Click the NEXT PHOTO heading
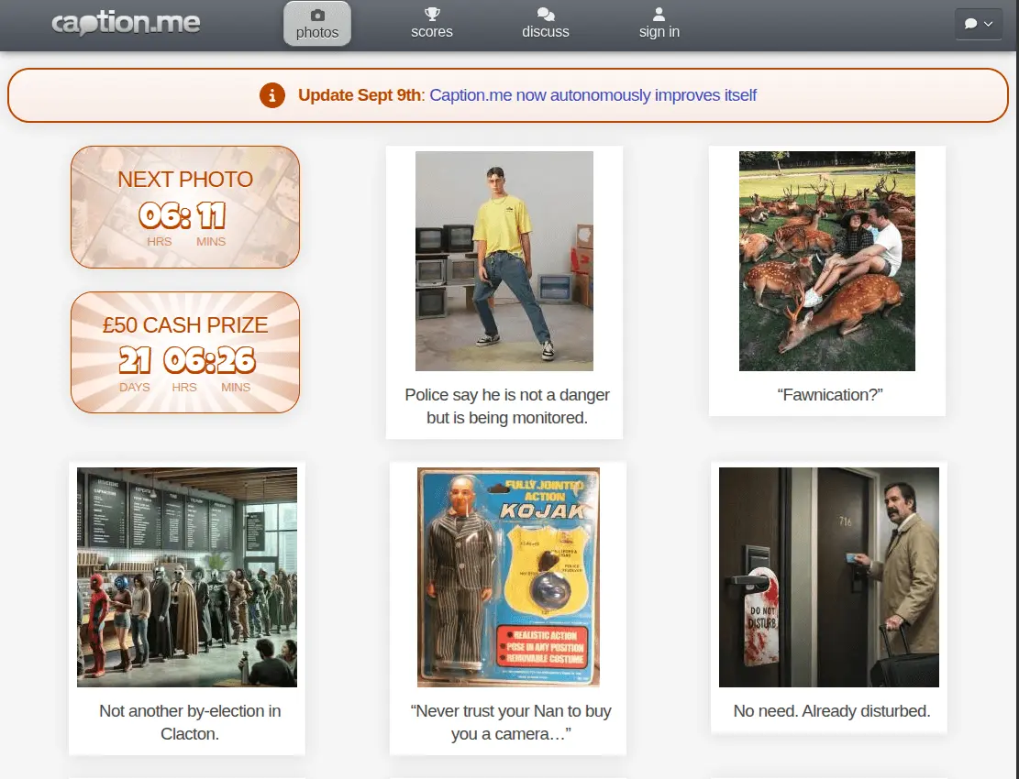 (x=185, y=180)
